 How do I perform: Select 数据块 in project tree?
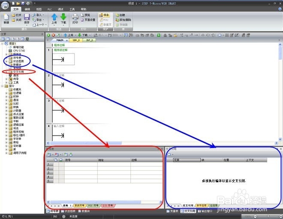click(17, 65)
